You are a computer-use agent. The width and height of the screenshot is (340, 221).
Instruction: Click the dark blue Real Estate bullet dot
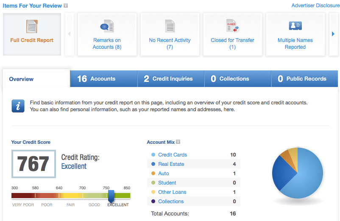pos(153,164)
